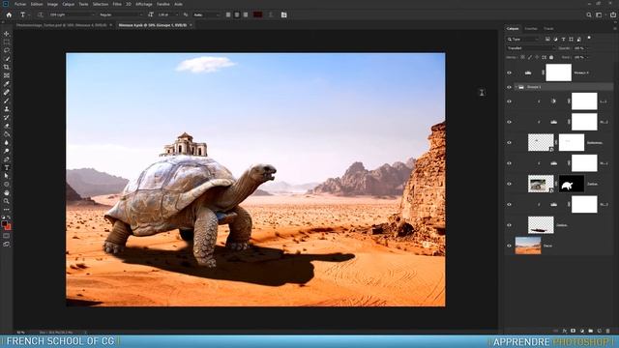This screenshot has width=619, height=348.
Task: Open the Edition menu
Action: (x=37, y=4)
